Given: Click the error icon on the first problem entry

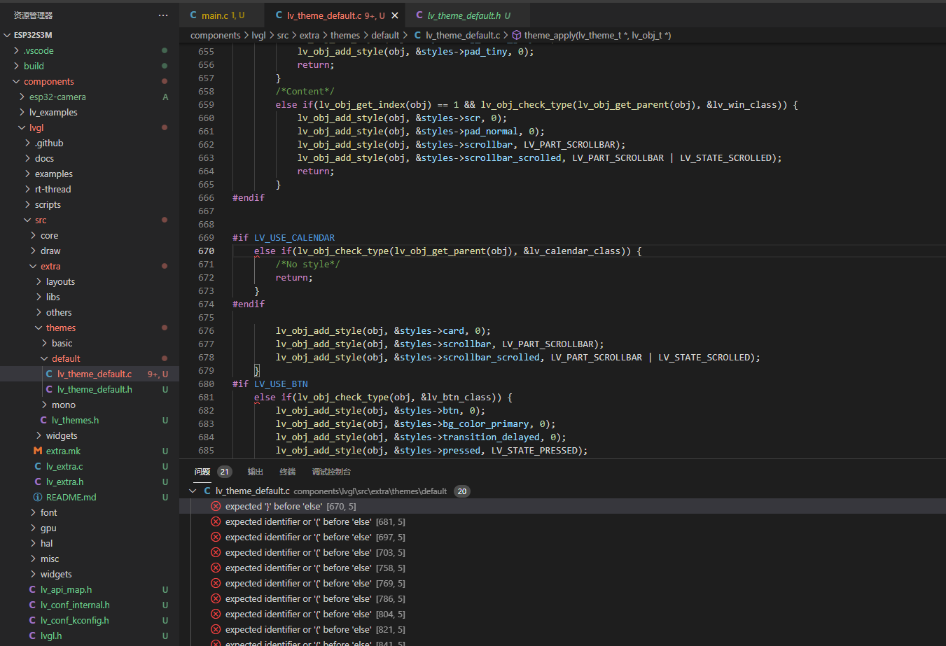Looking at the screenshot, I should coord(216,506).
